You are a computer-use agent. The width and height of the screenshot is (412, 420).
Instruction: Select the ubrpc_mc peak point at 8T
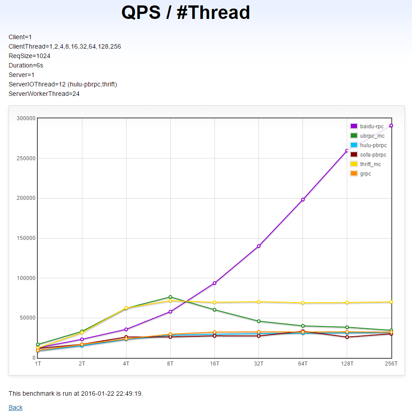click(x=170, y=297)
